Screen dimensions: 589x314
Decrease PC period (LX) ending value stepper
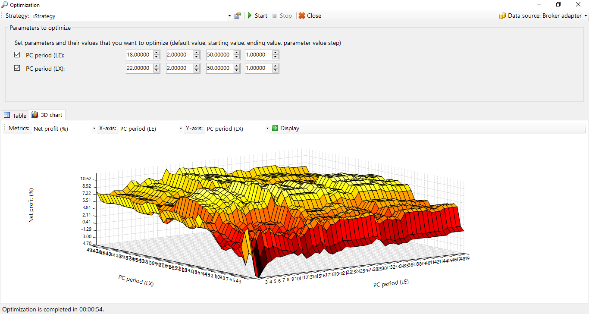(x=237, y=70)
